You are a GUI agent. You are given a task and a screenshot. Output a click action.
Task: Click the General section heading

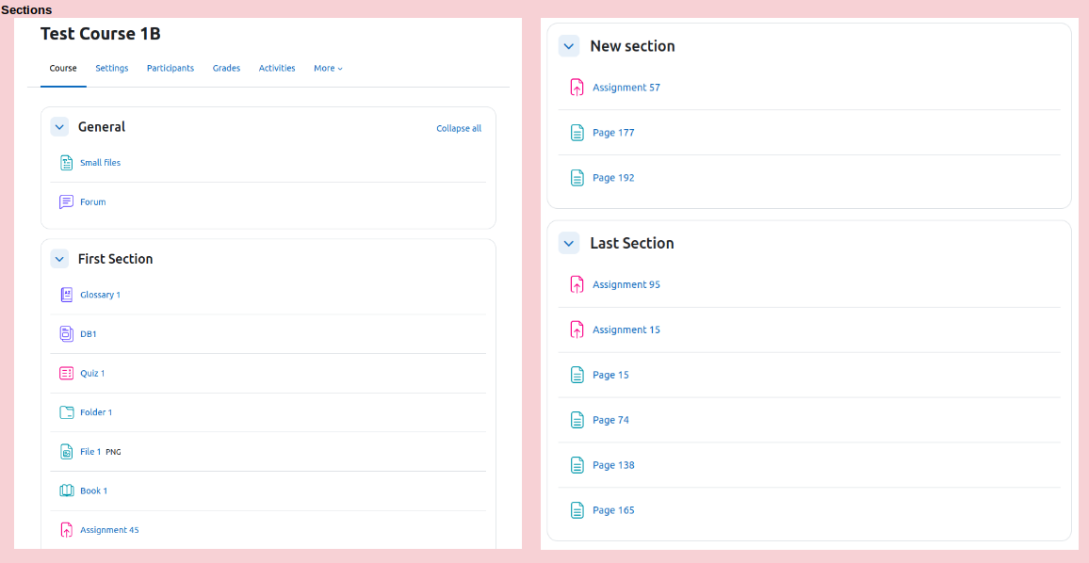102,127
